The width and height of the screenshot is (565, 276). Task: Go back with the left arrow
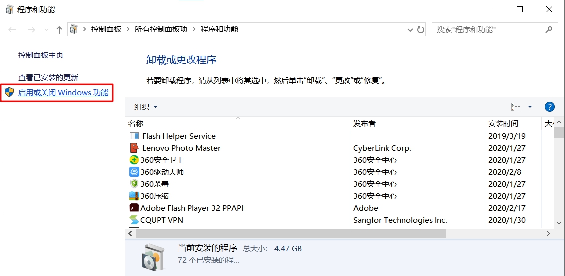[12, 30]
